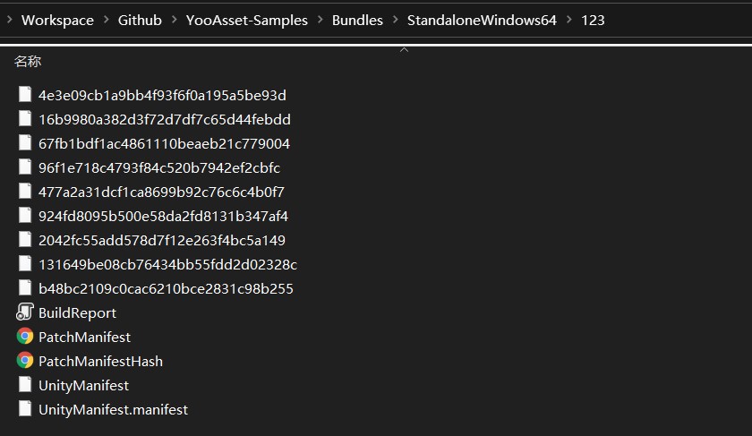Select the BuildReport file icon

pos(25,312)
